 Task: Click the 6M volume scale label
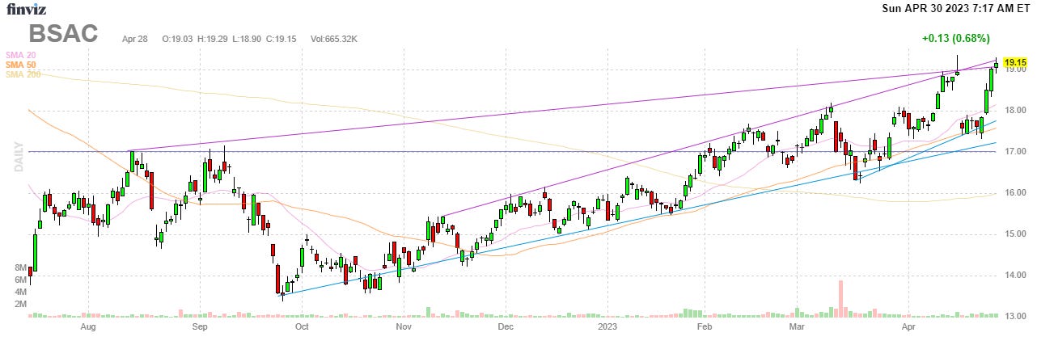pyautogui.click(x=21, y=280)
